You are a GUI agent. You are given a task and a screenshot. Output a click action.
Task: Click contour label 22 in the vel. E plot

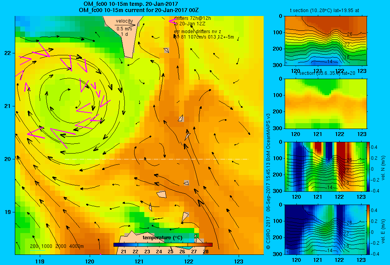(346, 234)
